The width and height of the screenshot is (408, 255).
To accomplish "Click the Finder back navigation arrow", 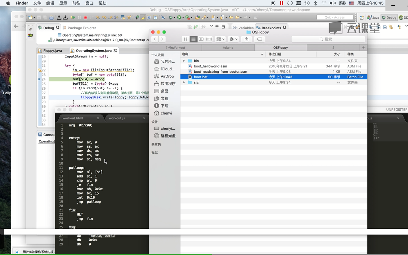I will [x=154, y=39].
